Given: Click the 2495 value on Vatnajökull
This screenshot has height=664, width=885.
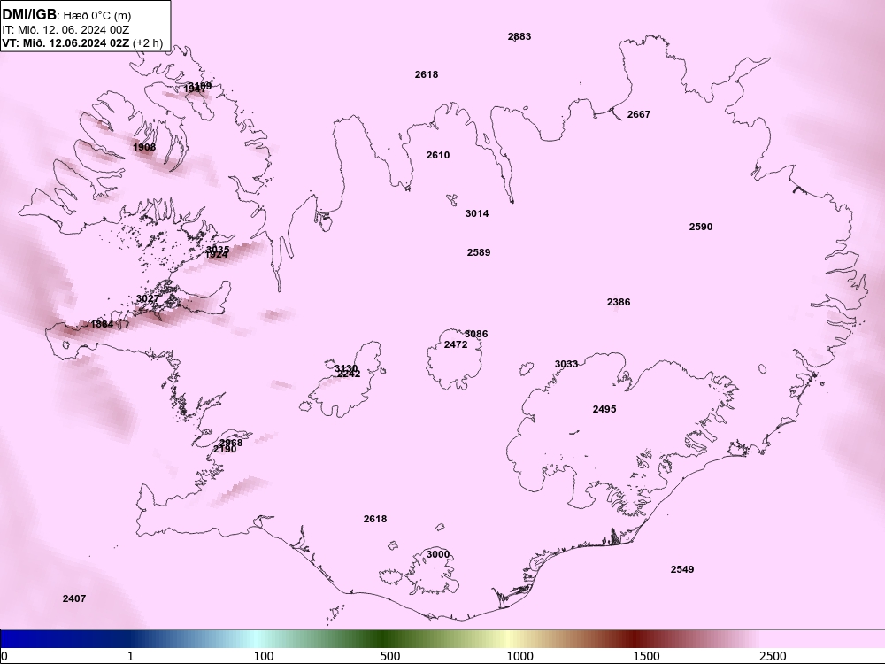Looking at the screenshot, I should tap(604, 409).
